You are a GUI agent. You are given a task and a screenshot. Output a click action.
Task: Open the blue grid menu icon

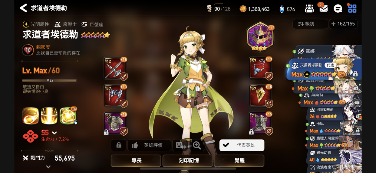coord(352,8)
